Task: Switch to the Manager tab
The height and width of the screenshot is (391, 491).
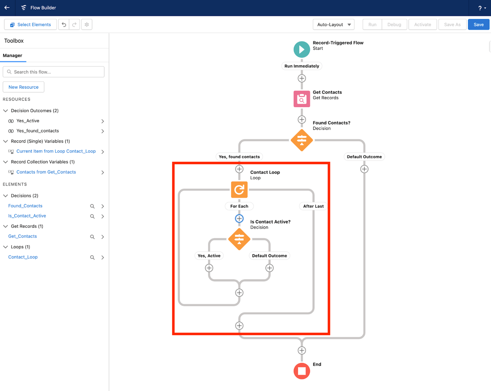Action: coord(13,55)
